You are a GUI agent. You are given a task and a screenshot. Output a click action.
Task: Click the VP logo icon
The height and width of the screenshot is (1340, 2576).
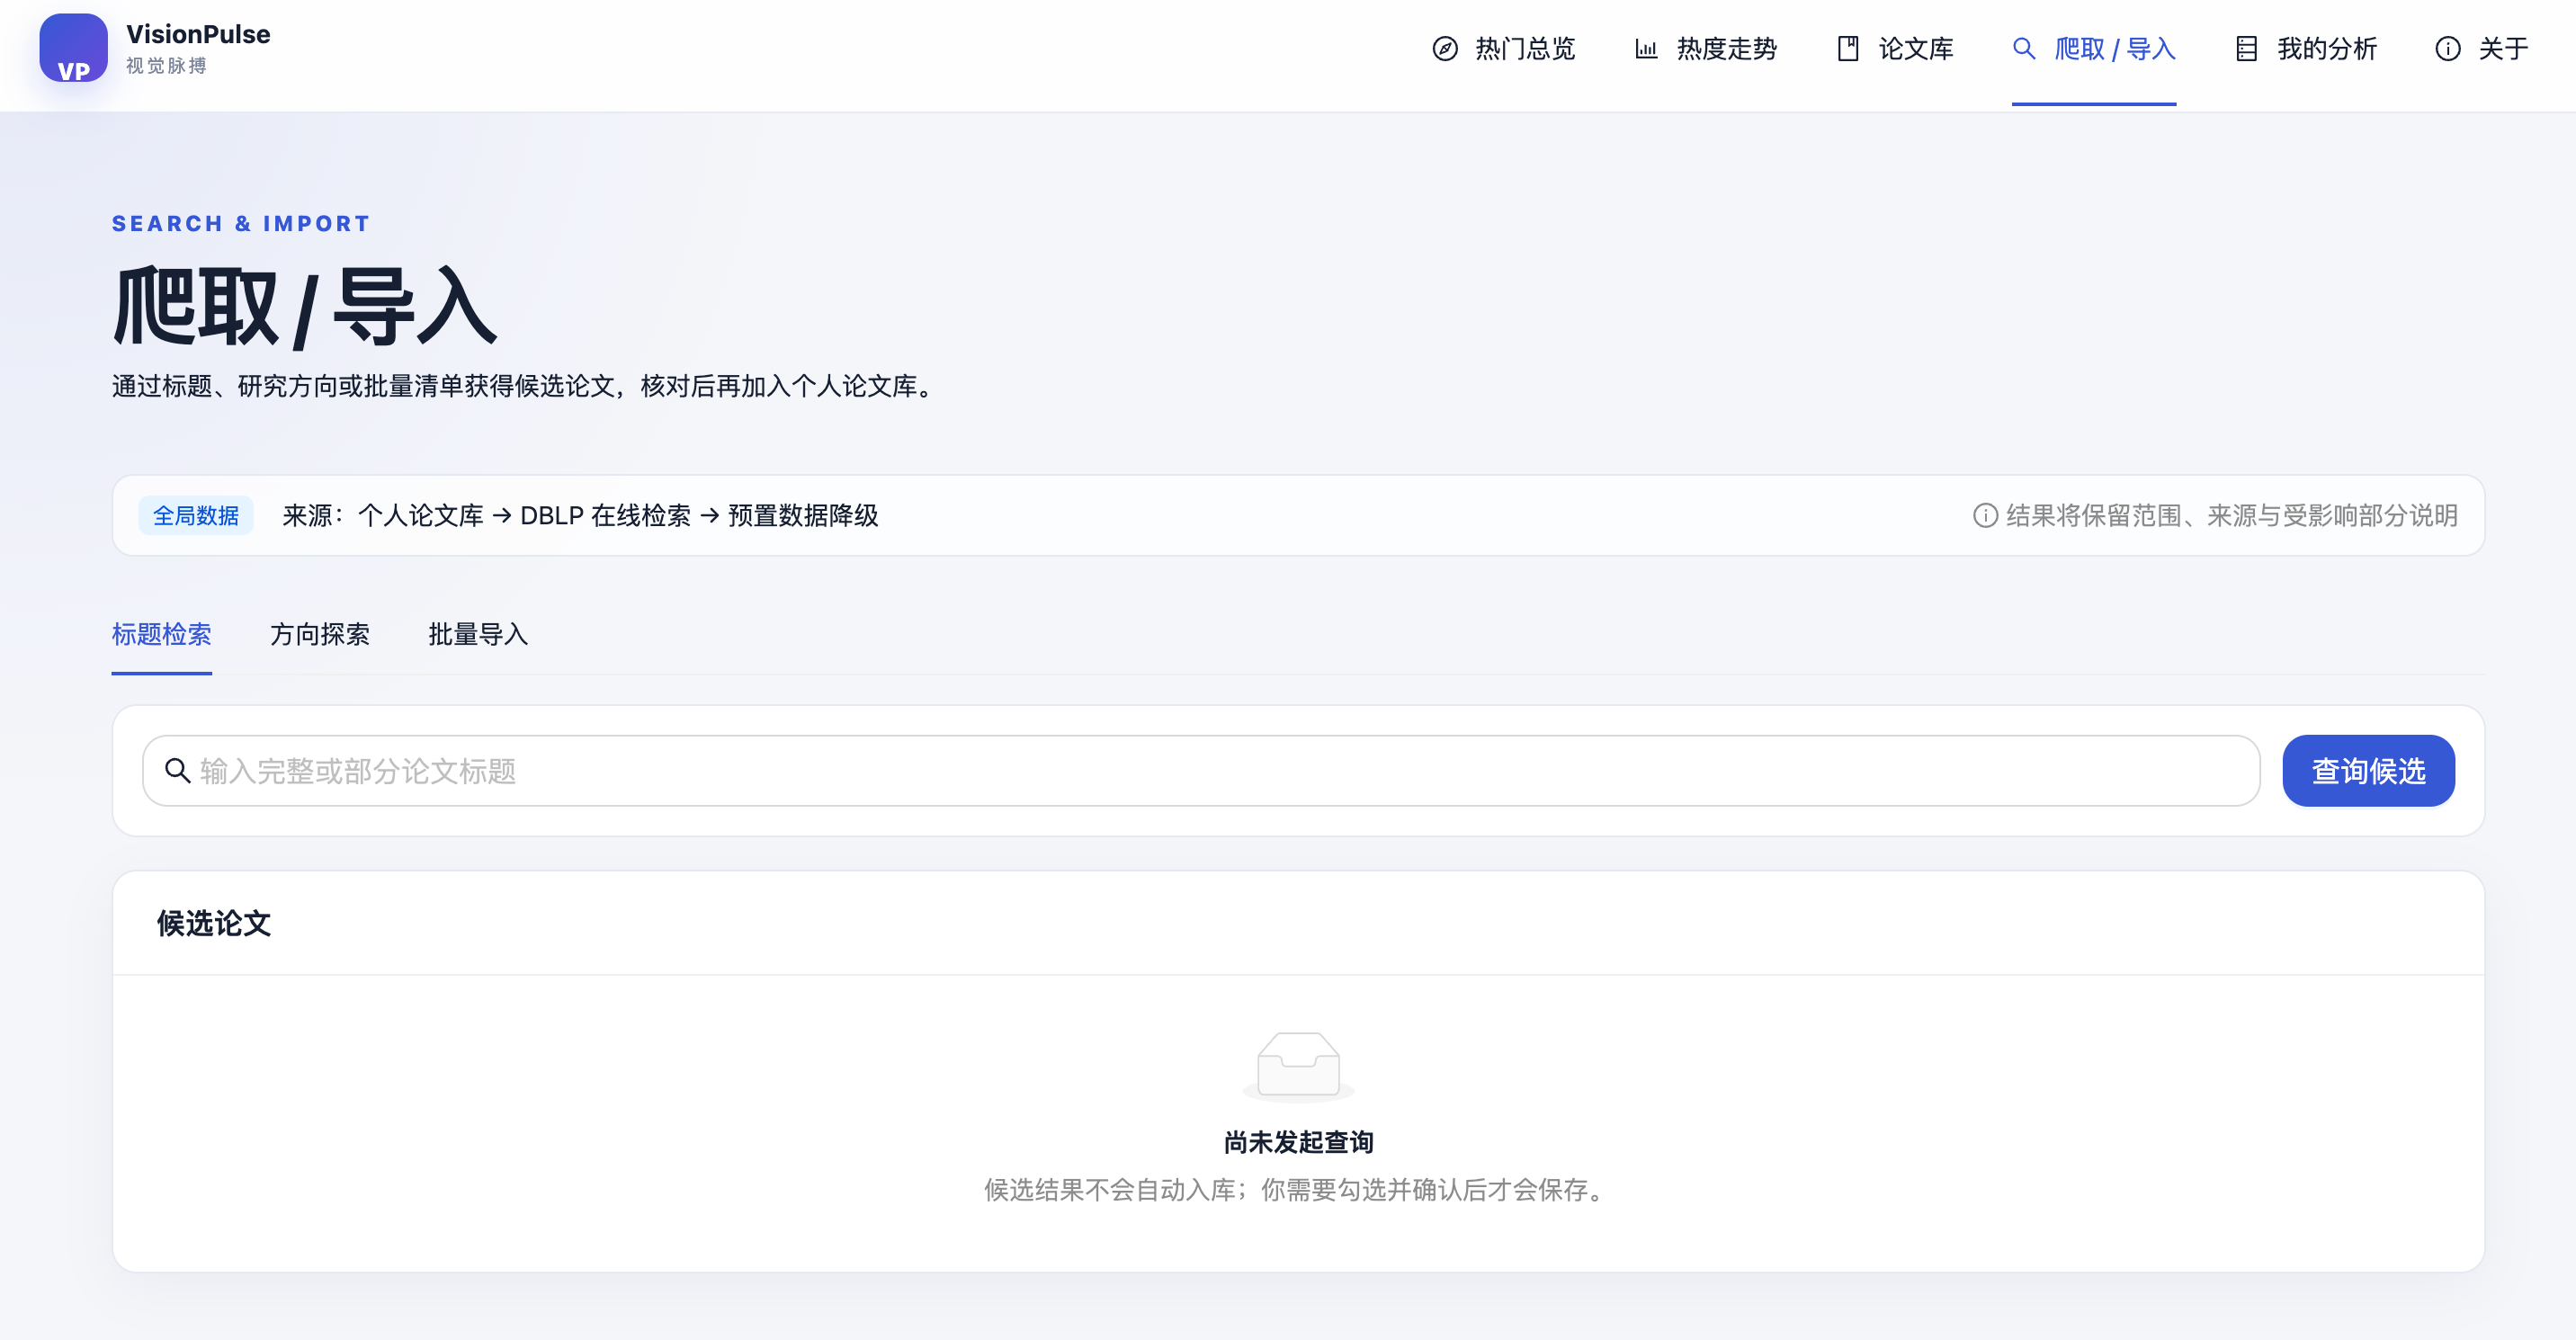(x=73, y=48)
